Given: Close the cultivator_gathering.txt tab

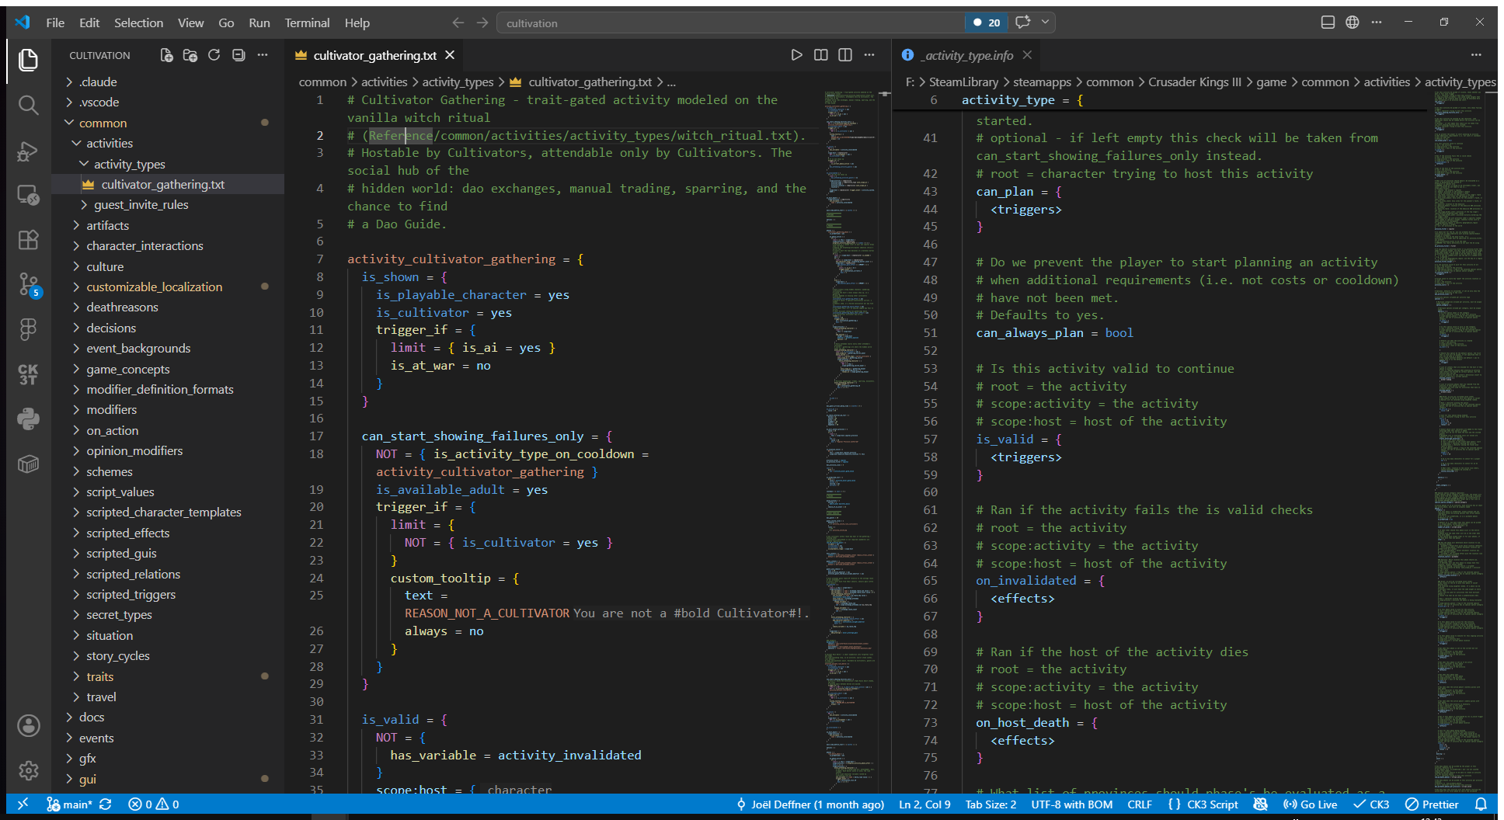Looking at the screenshot, I should pyautogui.click(x=450, y=55).
